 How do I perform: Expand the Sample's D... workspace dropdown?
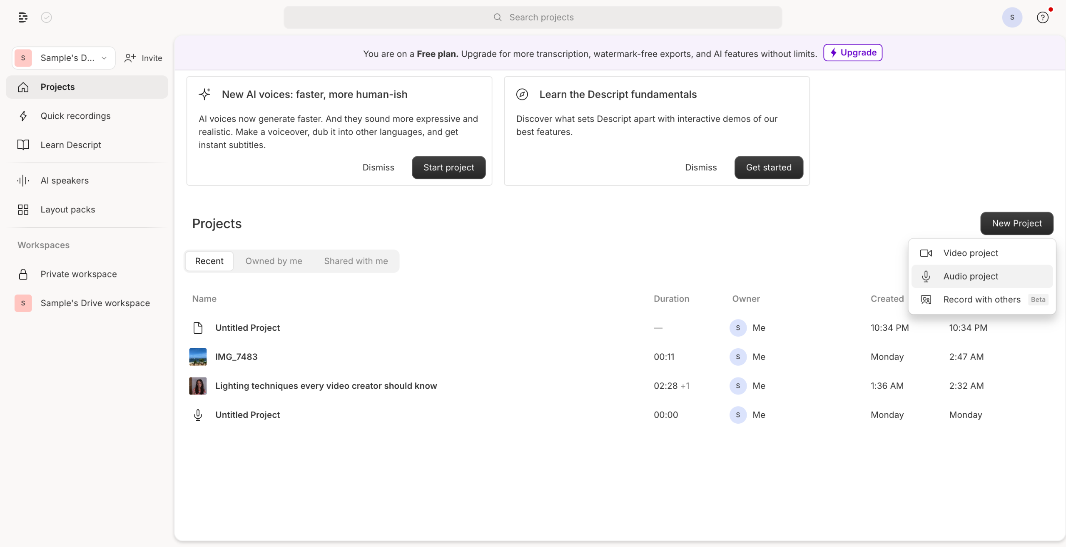pyautogui.click(x=64, y=58)
